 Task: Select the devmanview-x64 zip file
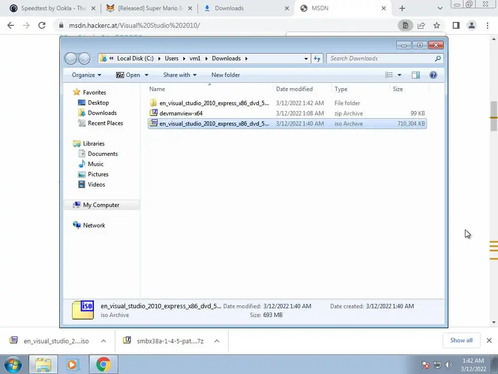[x=287, y=113]
